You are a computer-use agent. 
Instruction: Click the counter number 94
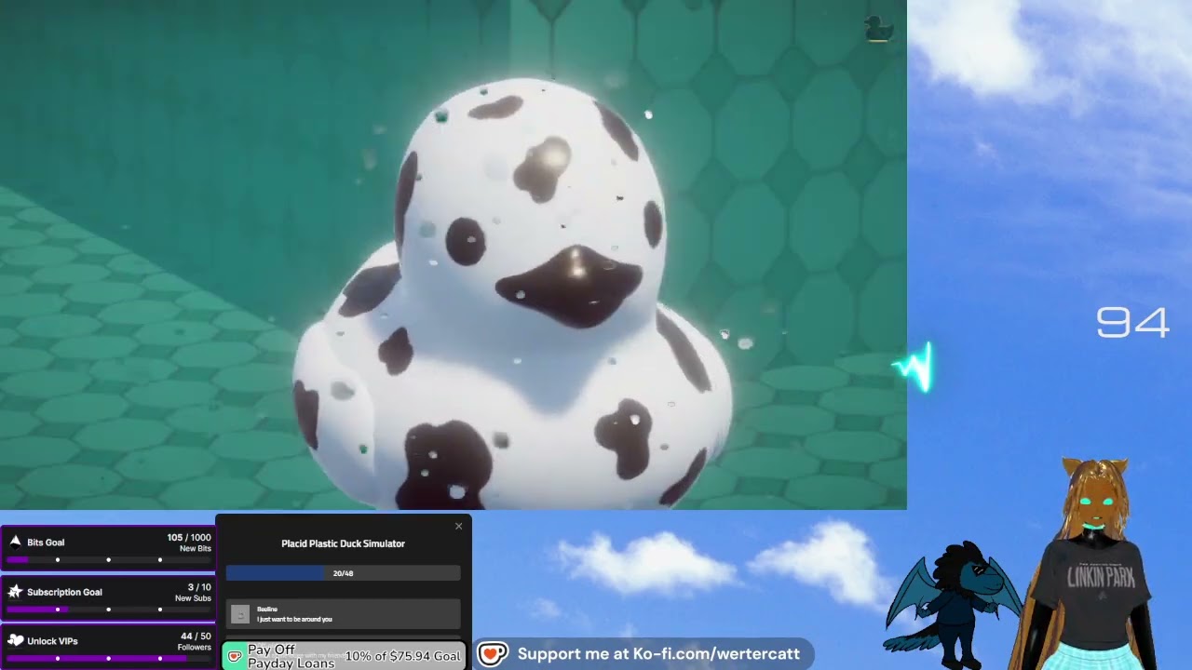(1132, 323)
